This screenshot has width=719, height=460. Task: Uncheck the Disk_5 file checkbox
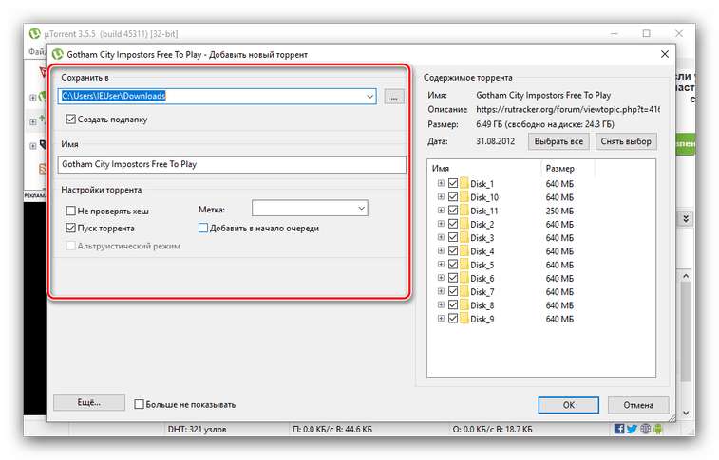453,265
